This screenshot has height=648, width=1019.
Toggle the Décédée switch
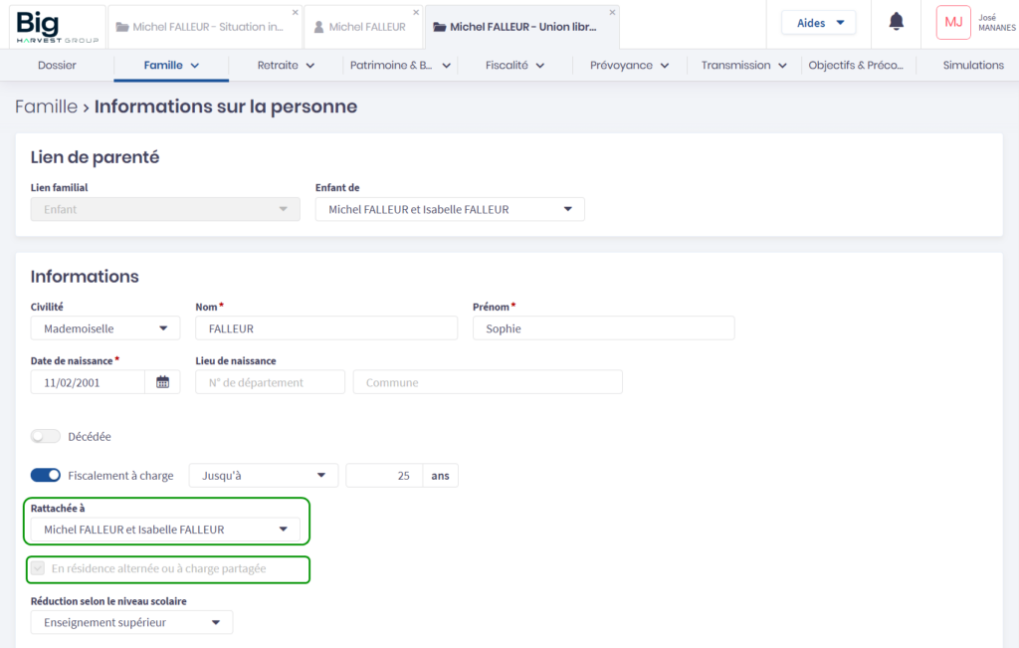46,436
